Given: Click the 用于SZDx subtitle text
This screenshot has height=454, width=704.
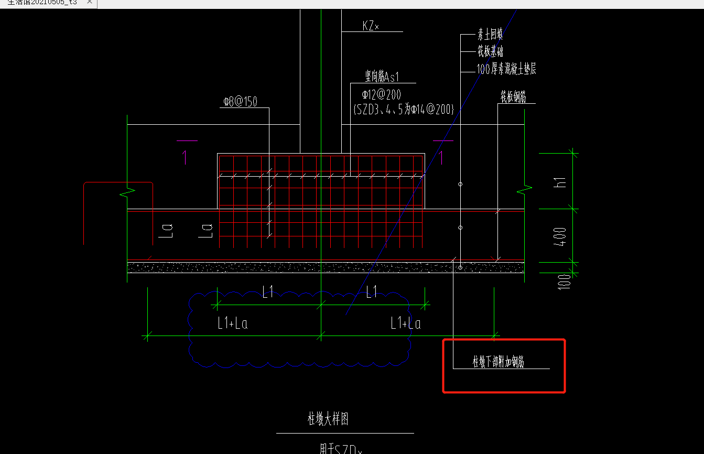Looking at the screenshot, I should tap(341, 449).
